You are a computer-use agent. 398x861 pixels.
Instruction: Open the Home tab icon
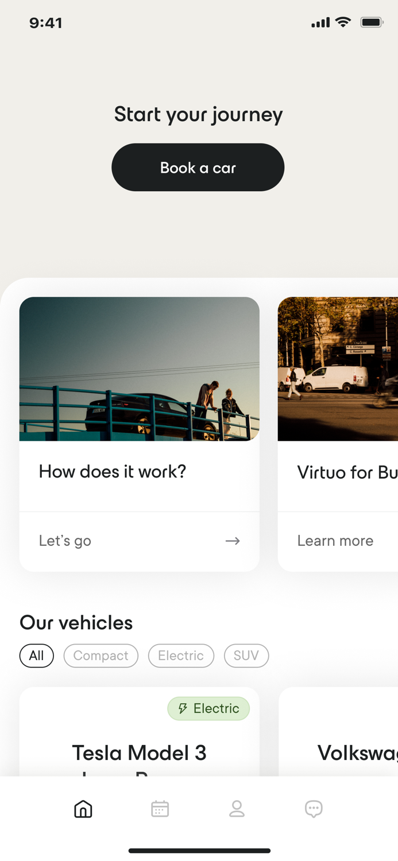pos(83,809)
